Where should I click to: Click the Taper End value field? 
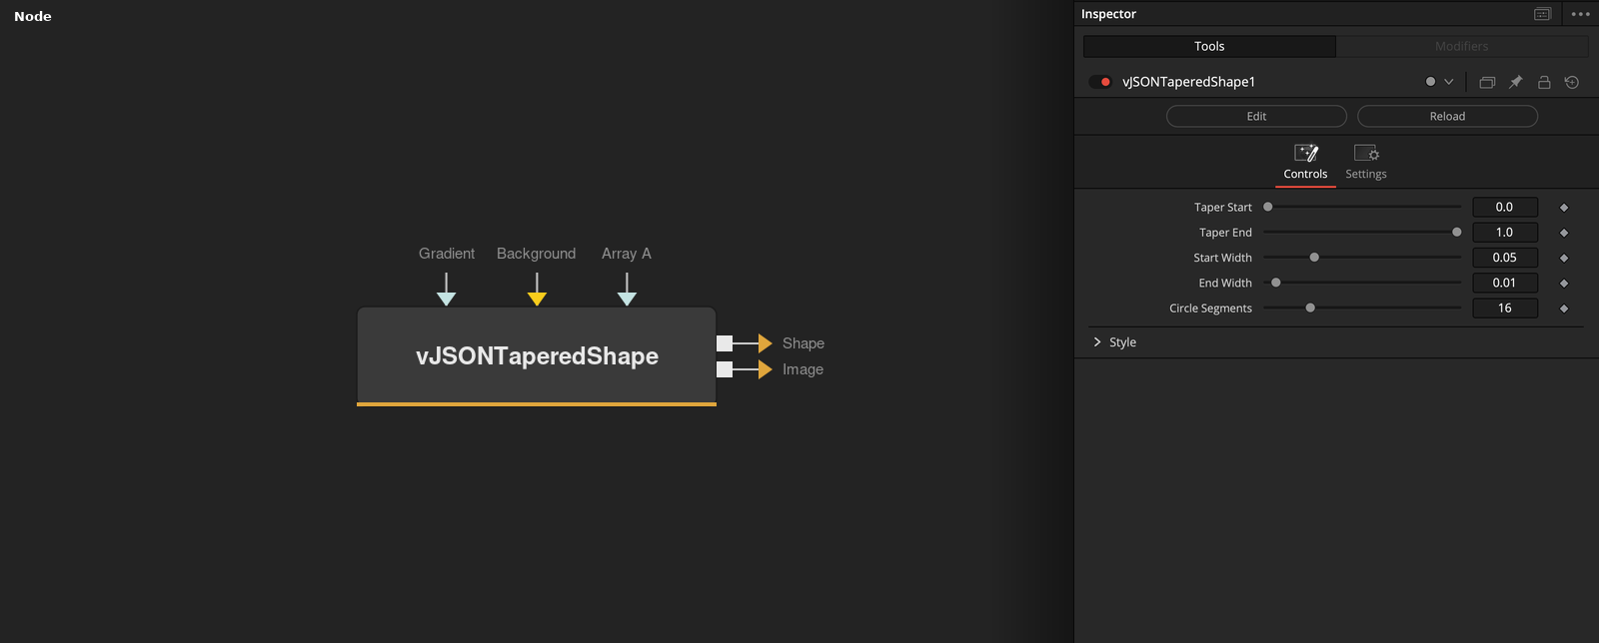coord(1505,232)
